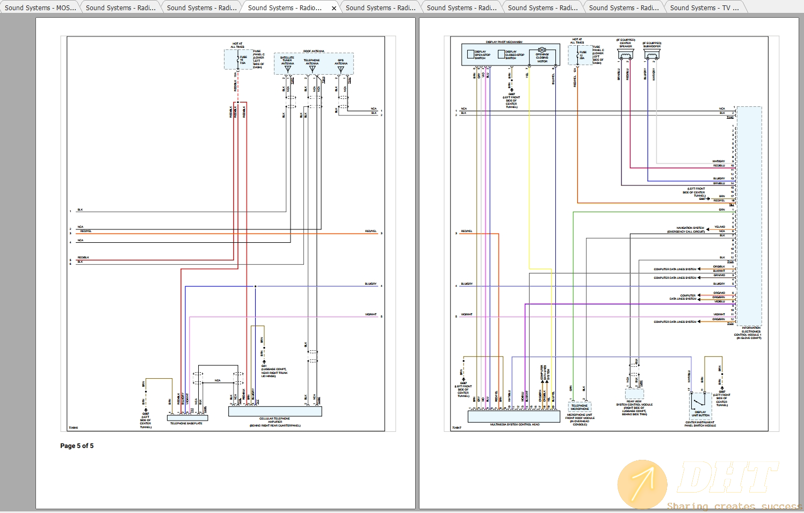Click the 'FUSE 16 7.5A' label

coord(243,60)
